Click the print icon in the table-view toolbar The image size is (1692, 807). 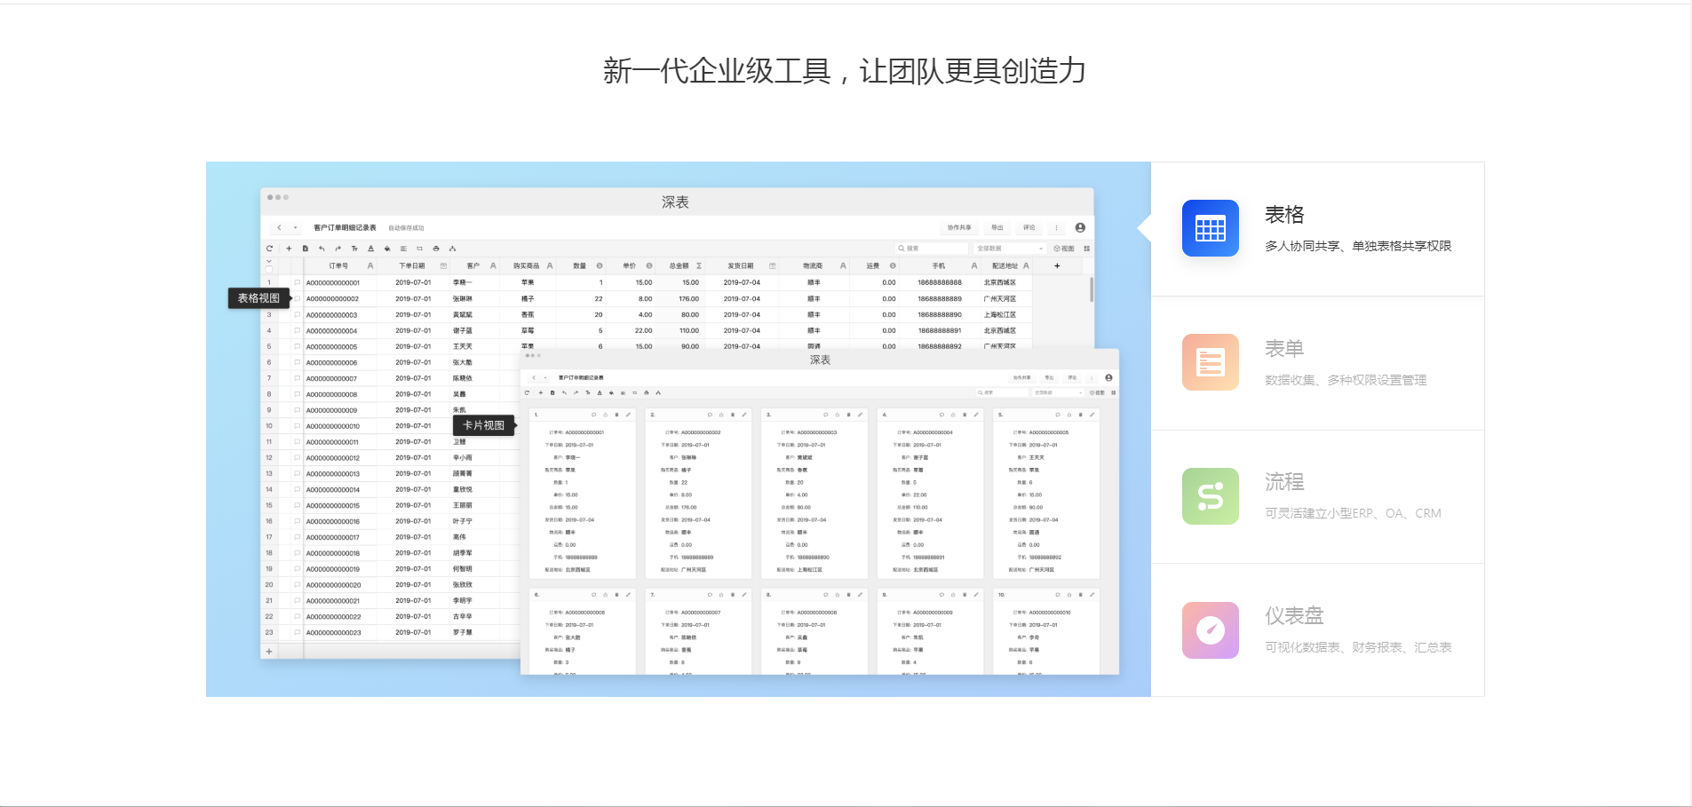tap(436, 249)
